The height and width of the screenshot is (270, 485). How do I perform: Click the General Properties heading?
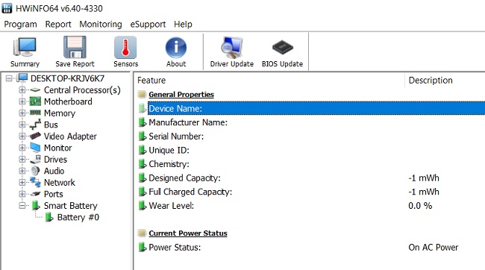click(181, 94)
